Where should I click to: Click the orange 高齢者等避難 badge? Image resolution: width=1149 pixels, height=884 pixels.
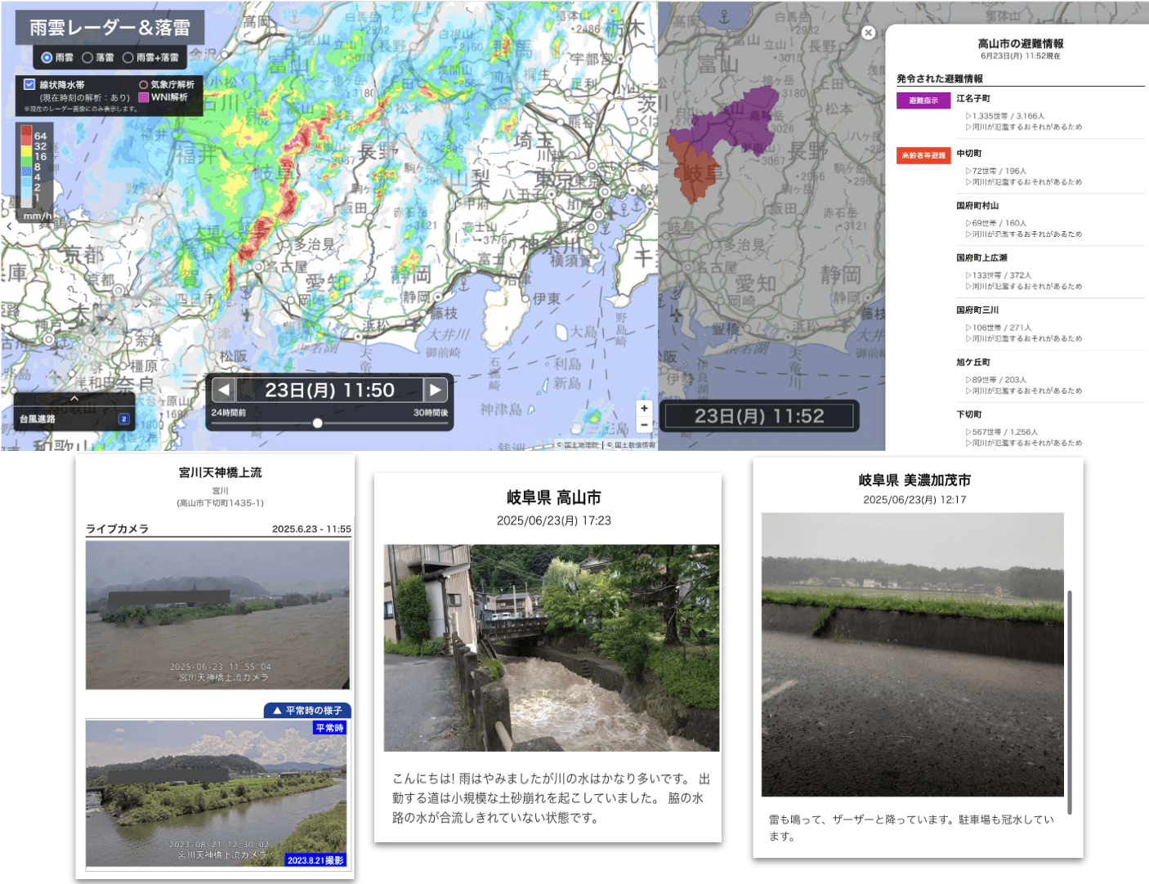pos(923,155)
